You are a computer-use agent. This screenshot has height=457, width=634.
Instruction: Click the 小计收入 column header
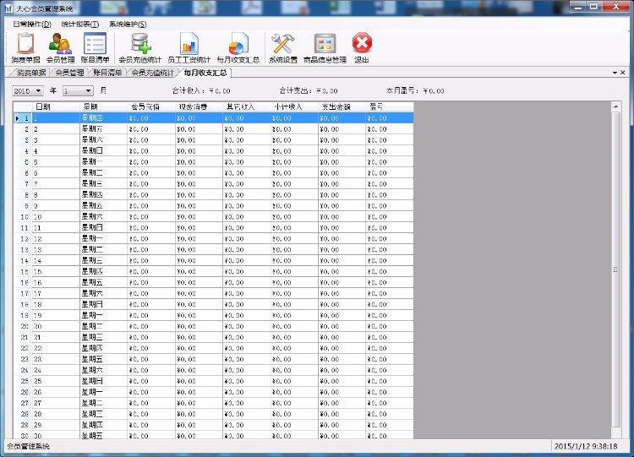[x=295, y=106]
